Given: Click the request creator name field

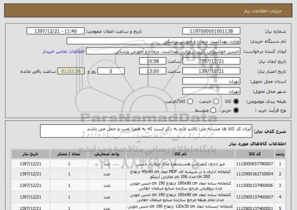Looking at the screenshot, I should tap(163, 51).
